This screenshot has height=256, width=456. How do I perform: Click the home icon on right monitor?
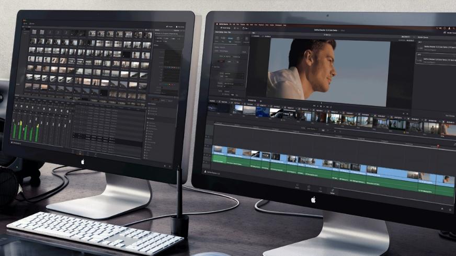442,208
